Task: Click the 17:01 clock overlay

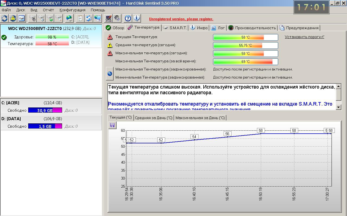Action: (x=311, y=7)
